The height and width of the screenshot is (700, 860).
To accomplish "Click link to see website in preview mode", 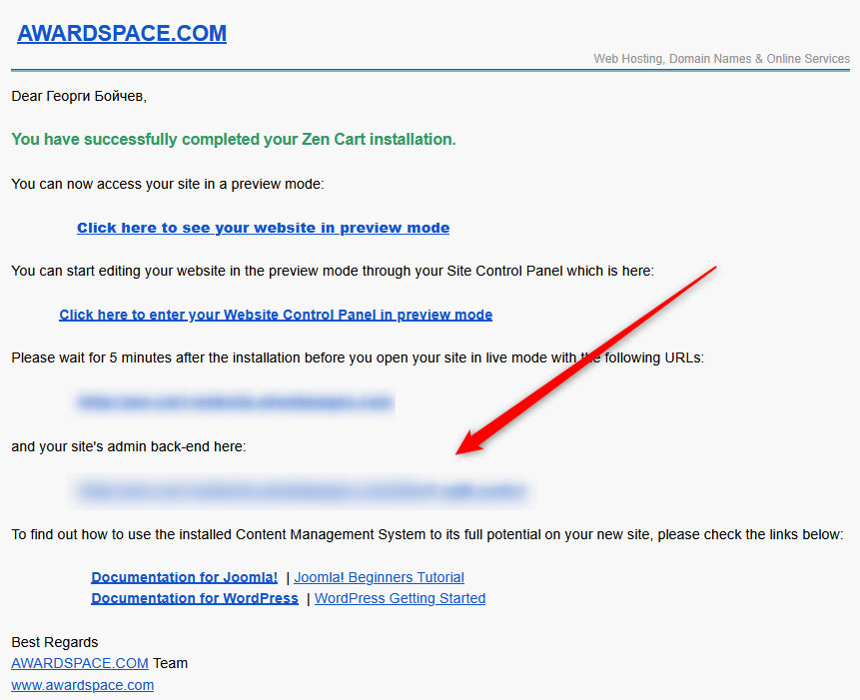I will [263, 228].
